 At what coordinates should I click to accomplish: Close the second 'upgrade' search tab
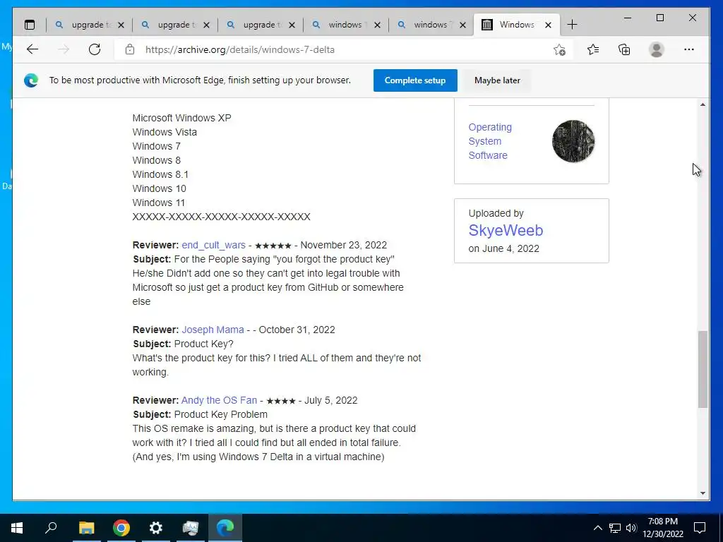[207, 25]
